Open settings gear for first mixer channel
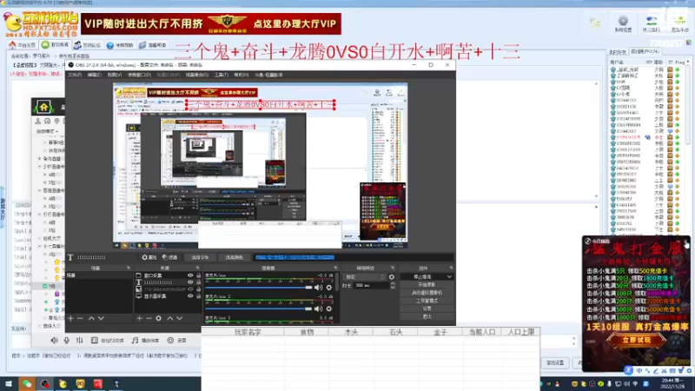Viewport: 695px width, 391px height. pos(329,288)
